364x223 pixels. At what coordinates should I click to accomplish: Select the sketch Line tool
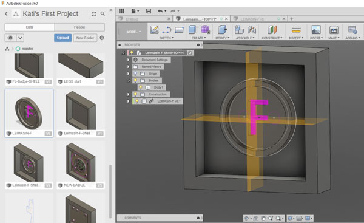[167, 30]
